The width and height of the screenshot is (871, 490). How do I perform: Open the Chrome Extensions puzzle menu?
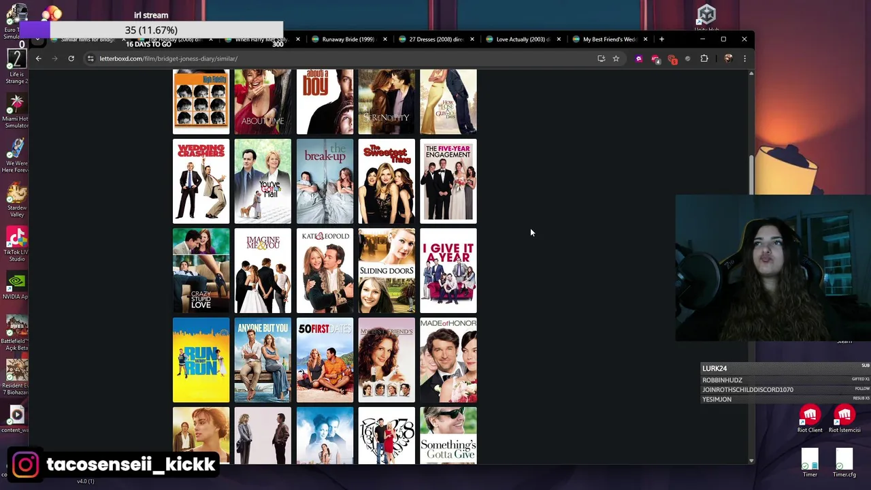tap(704, 59)
